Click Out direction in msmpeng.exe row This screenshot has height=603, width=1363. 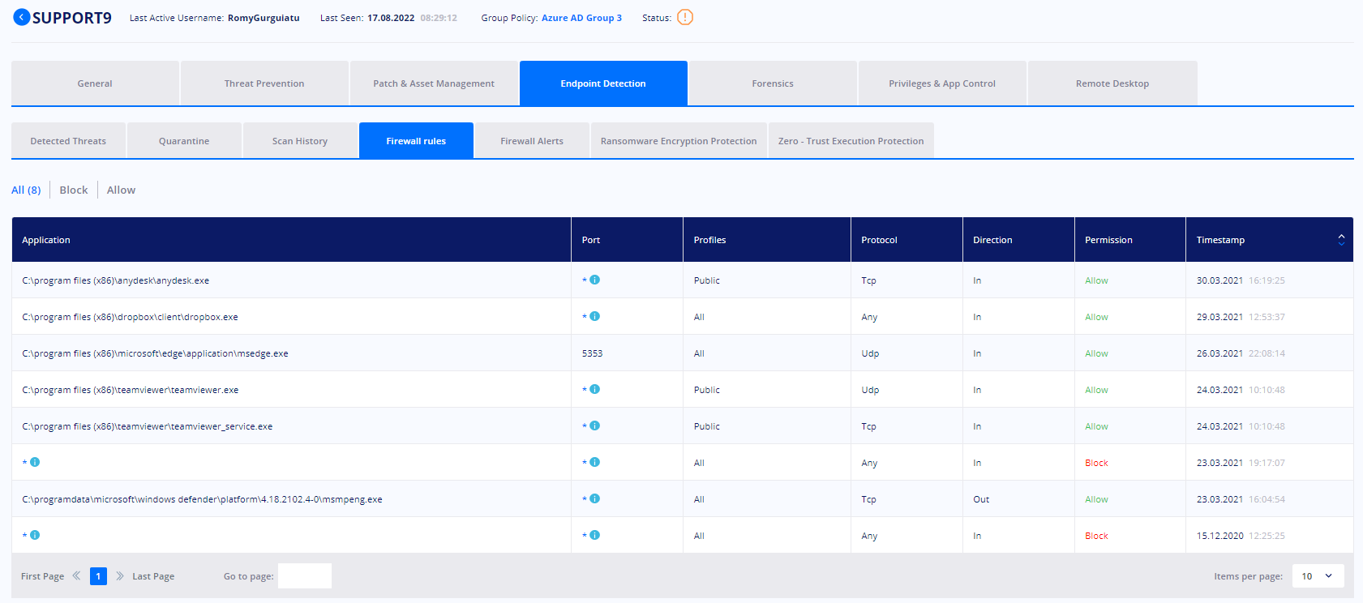coord(981,499)
